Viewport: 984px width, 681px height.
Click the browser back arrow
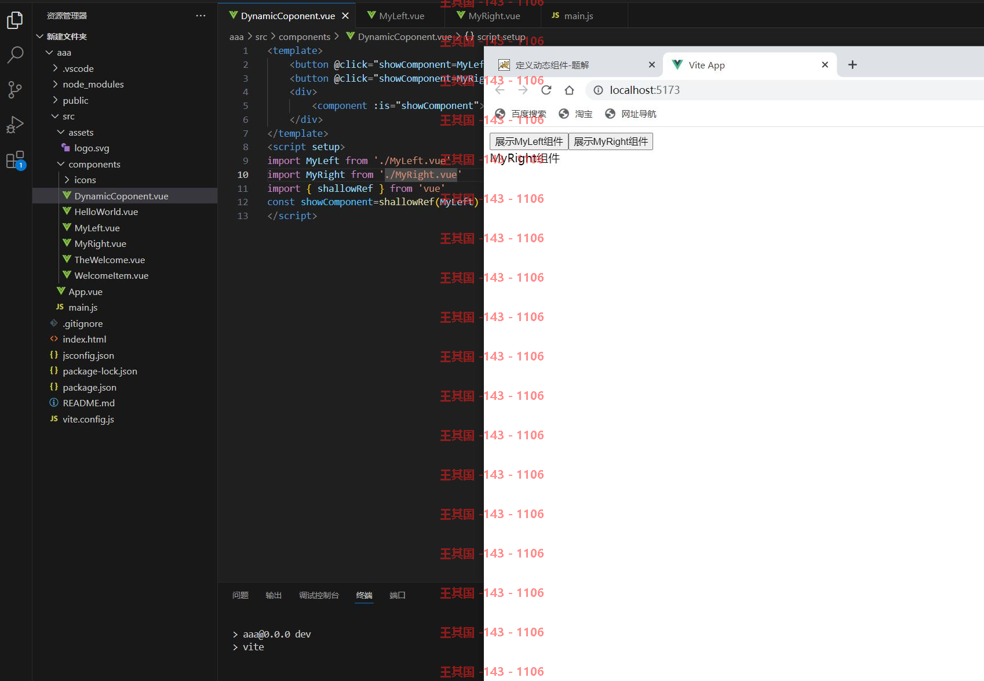[x=500, y=90]
